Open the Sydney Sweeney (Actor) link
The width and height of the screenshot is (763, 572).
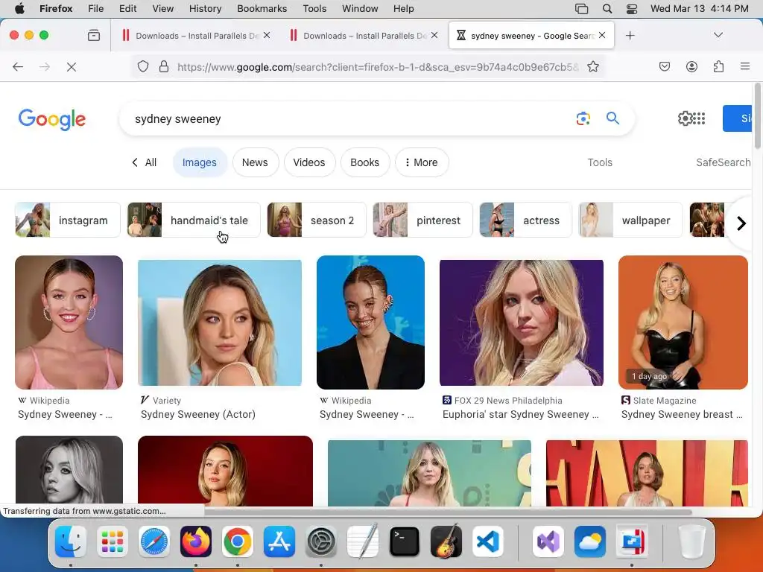point(198,414)
